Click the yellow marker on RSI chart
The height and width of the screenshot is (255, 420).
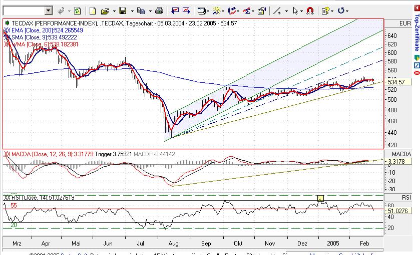[320, 199]
